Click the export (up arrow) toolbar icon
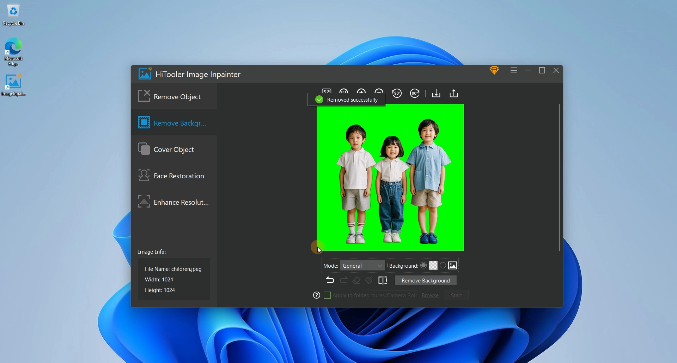The image size is (677, 363). (x=454, y=94)
